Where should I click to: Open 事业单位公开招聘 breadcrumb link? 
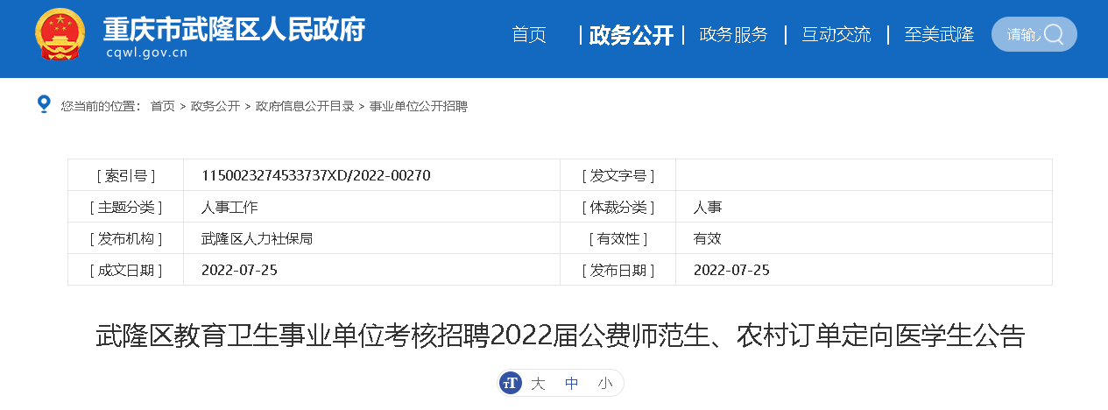418,106
